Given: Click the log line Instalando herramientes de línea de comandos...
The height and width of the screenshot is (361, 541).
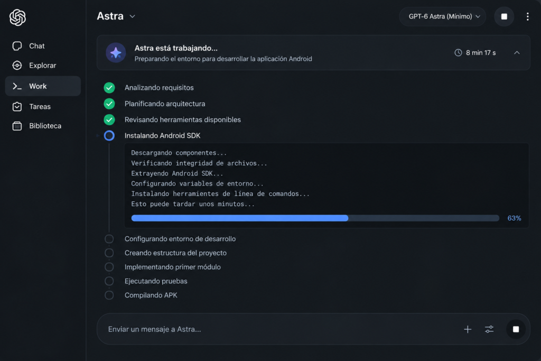Looking at the screenshot, I should pos(220,193).
